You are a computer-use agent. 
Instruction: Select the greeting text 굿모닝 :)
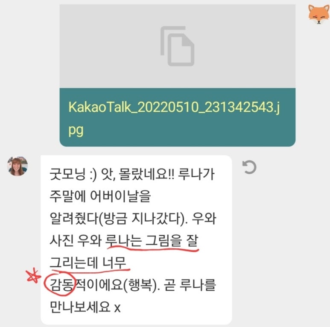(73, 175)
